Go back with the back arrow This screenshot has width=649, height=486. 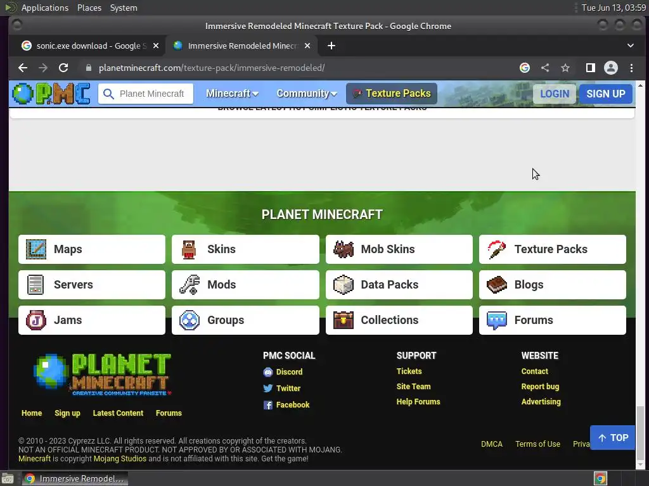[x=23, y=68]
